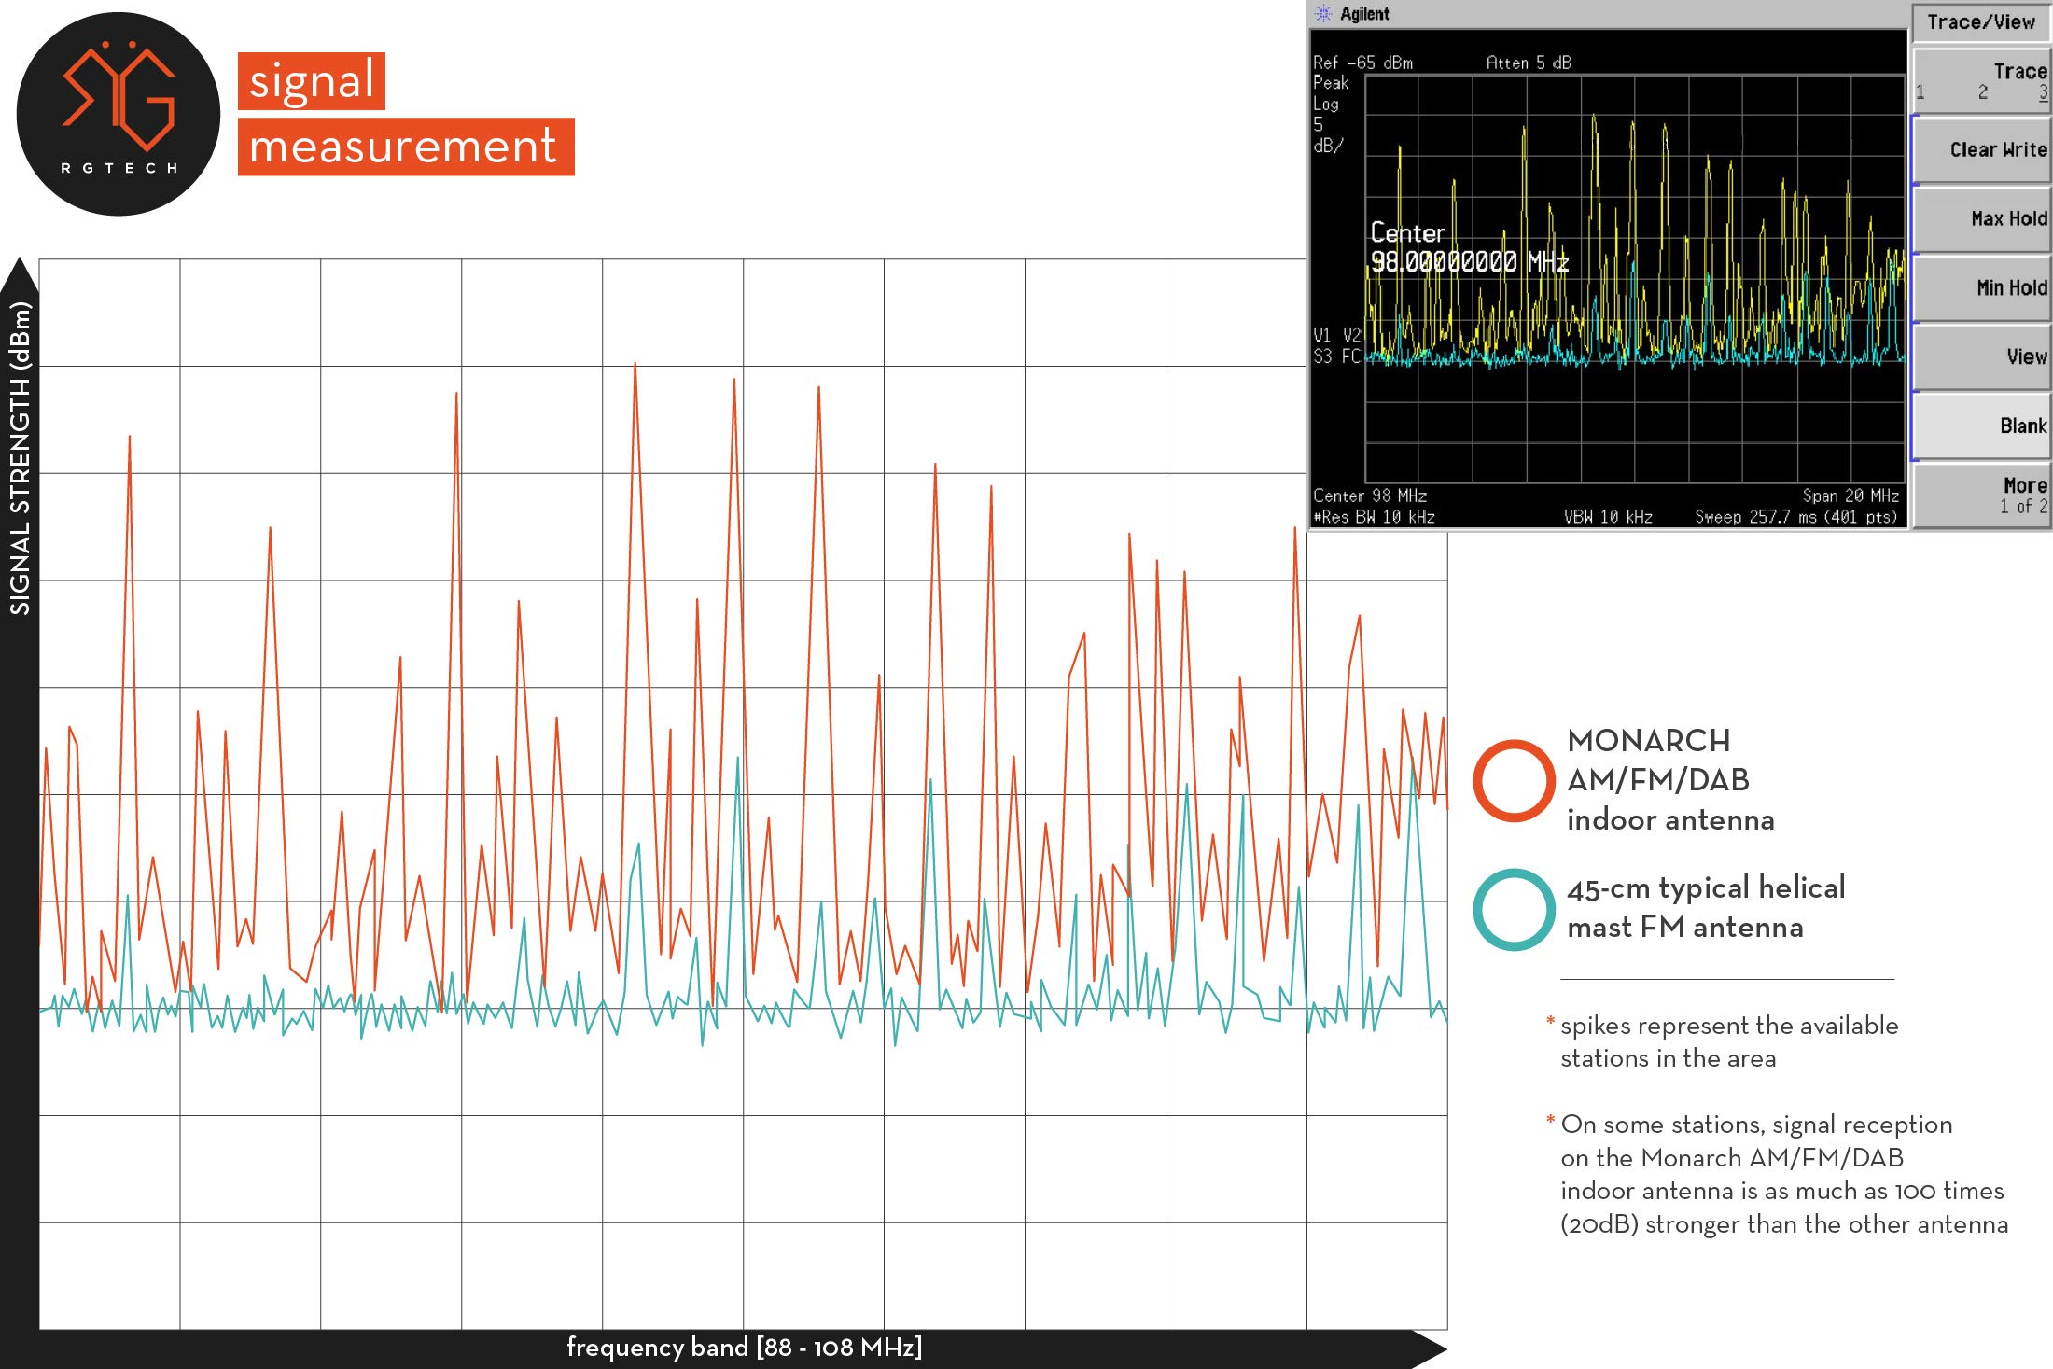
Task: Click the Span 20 MHz readout
Action: point(1850,496)
